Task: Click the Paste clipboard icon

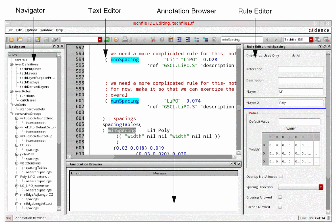Action: point(171,39)
